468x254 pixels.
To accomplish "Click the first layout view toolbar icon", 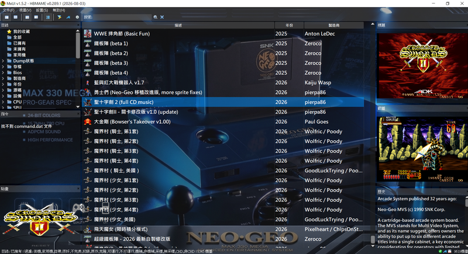I will click(x=6, y=18).
